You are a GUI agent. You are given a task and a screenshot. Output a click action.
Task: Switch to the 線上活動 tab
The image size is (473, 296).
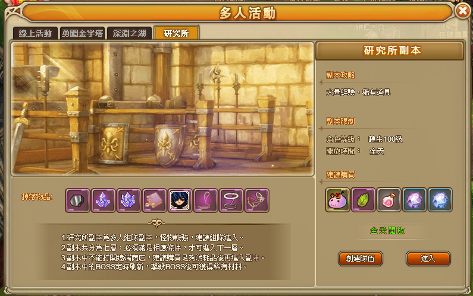tap(35, 33)
